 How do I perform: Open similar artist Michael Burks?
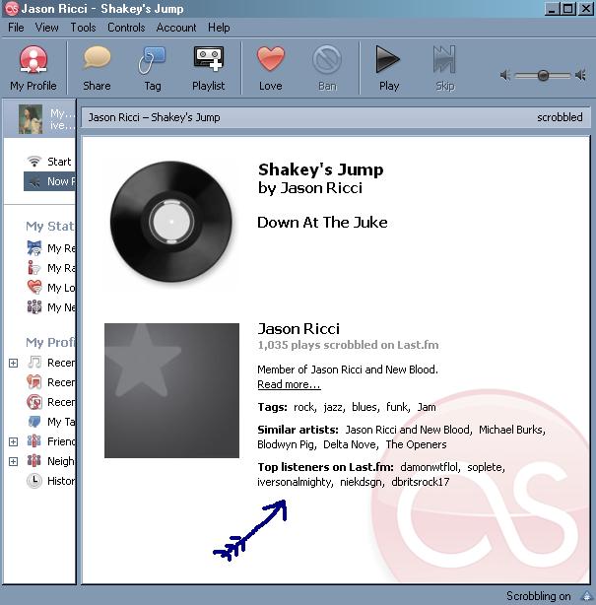click(511, 430)
